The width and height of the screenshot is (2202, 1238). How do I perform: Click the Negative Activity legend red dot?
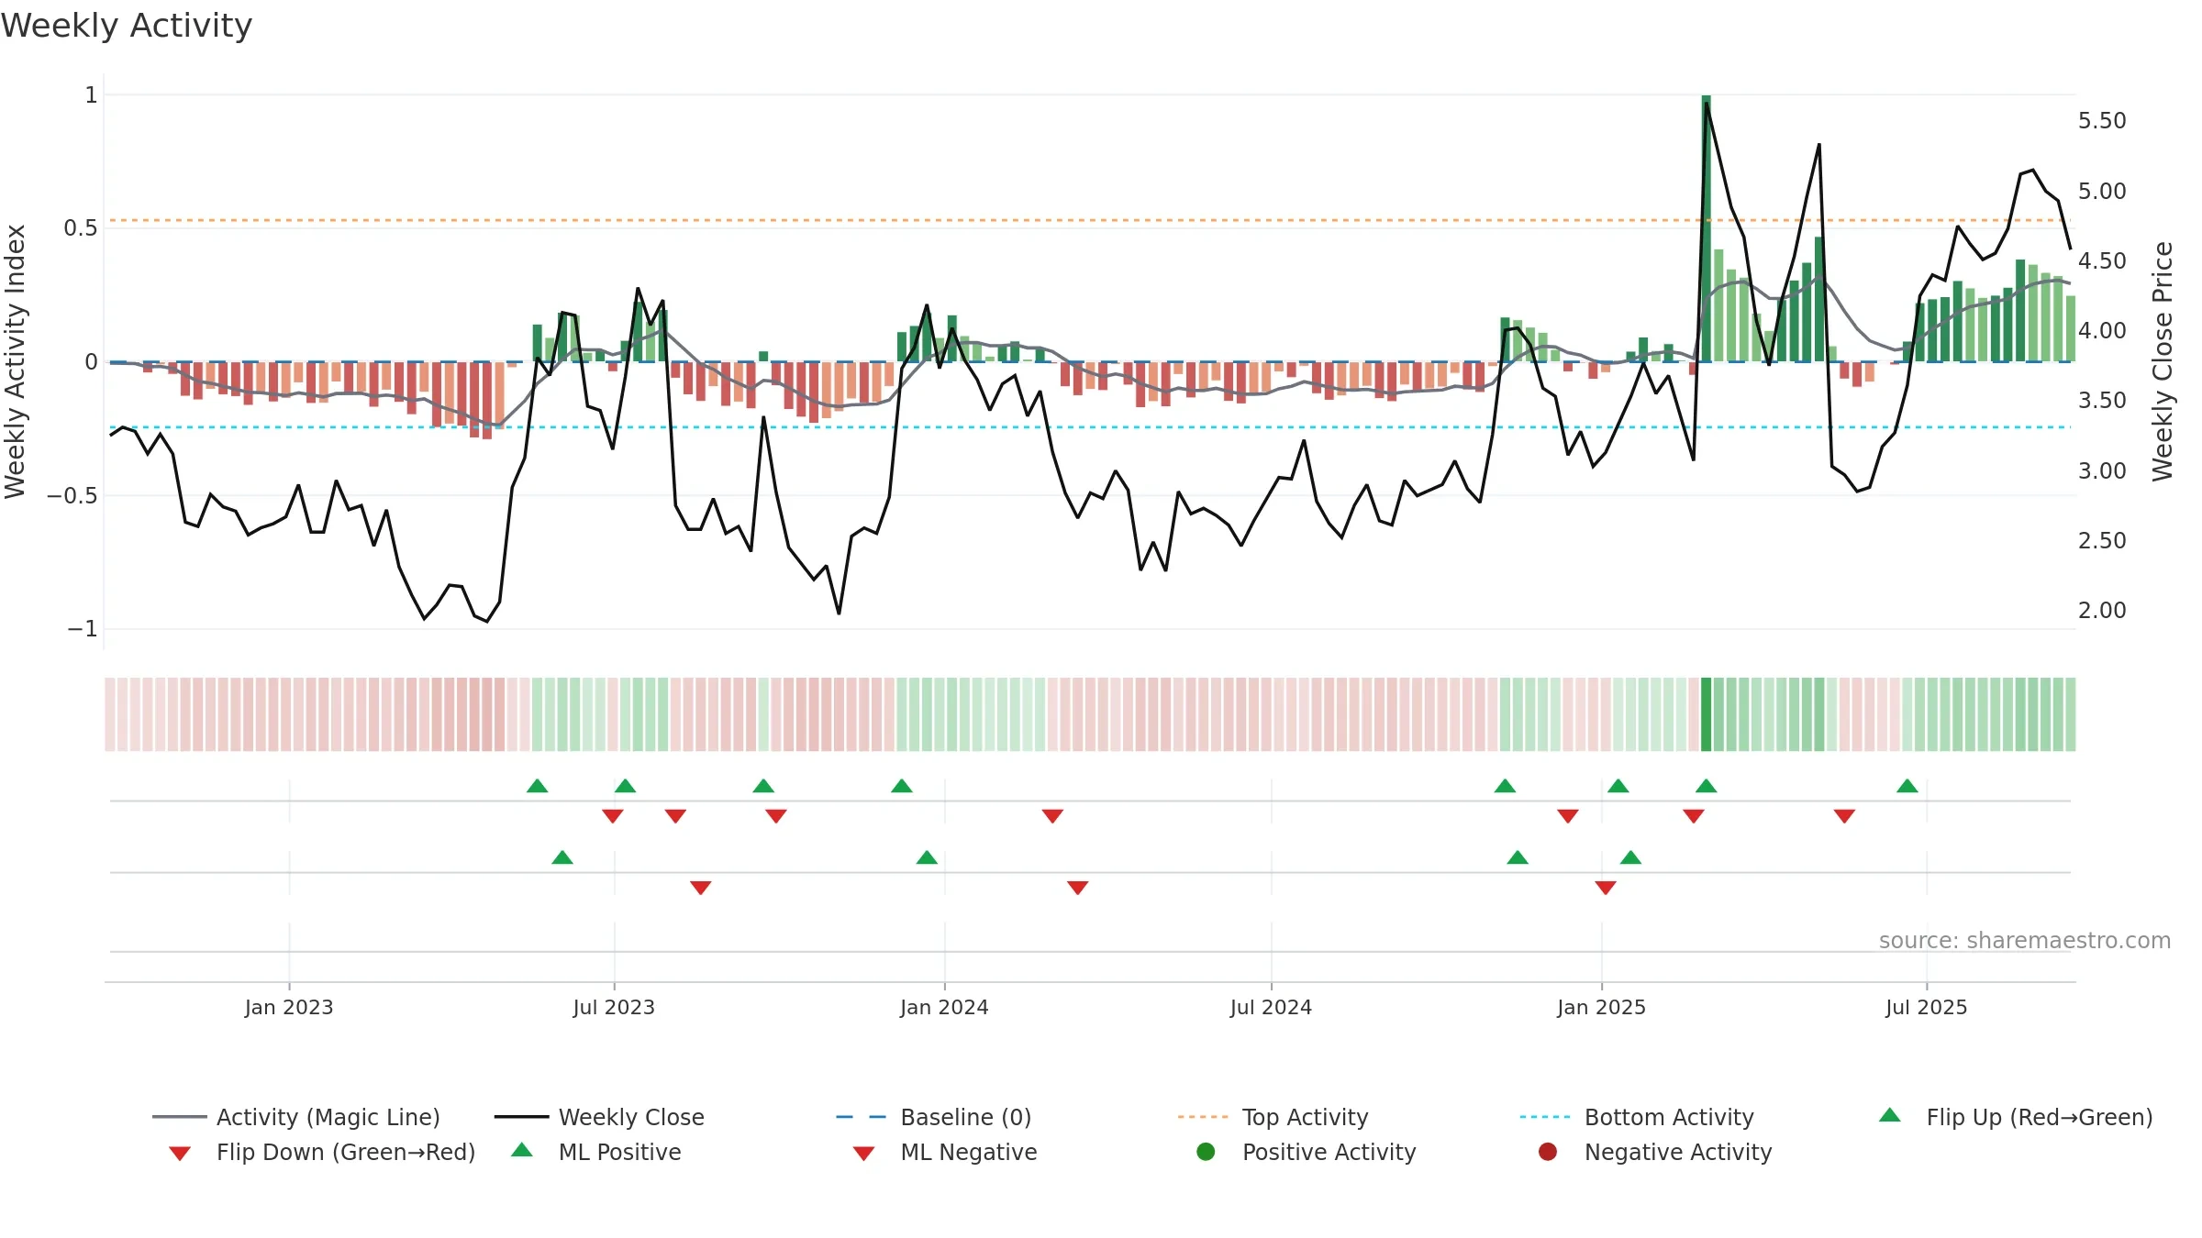point(1548,1151)
